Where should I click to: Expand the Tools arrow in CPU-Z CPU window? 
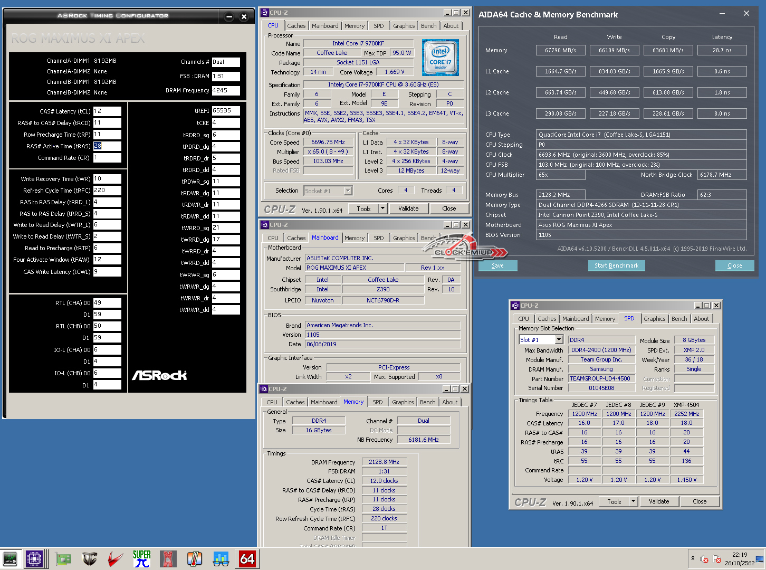coord(383,208)
